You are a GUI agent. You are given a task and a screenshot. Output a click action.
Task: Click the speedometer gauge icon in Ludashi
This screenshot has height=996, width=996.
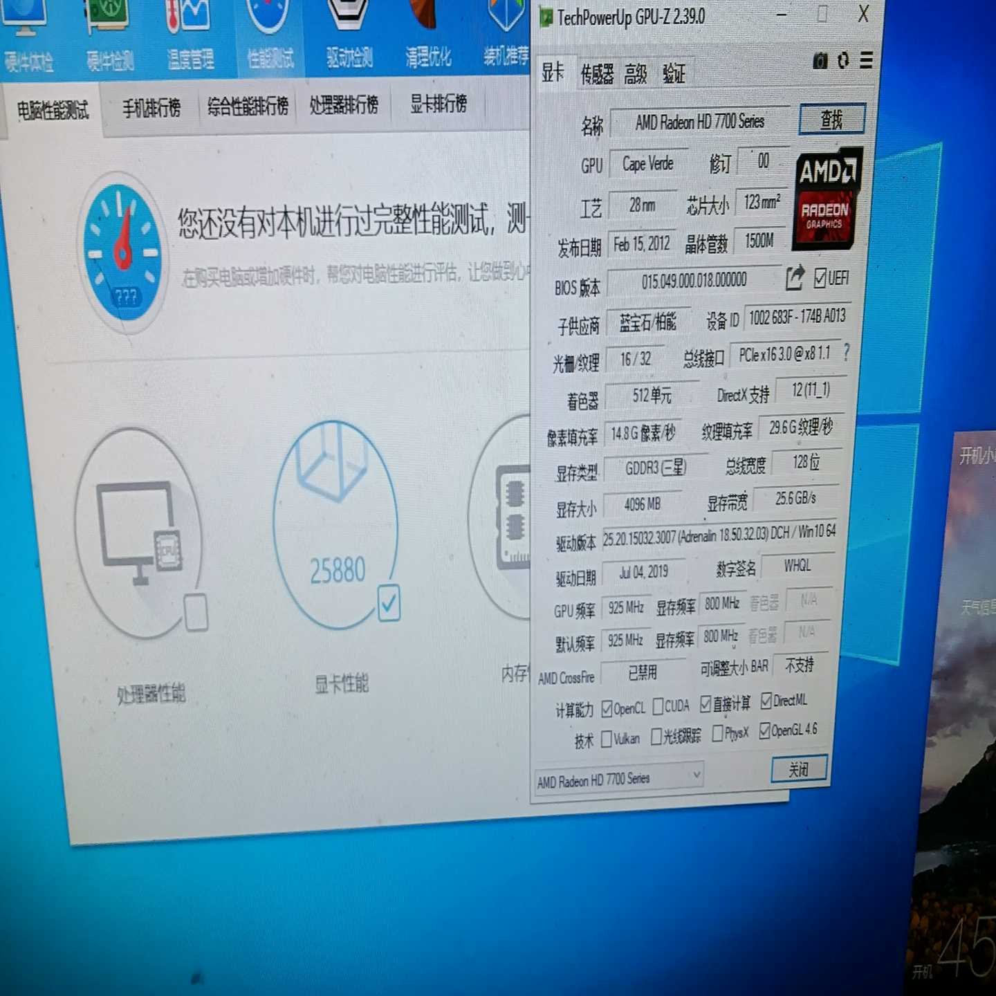(122, 252)
